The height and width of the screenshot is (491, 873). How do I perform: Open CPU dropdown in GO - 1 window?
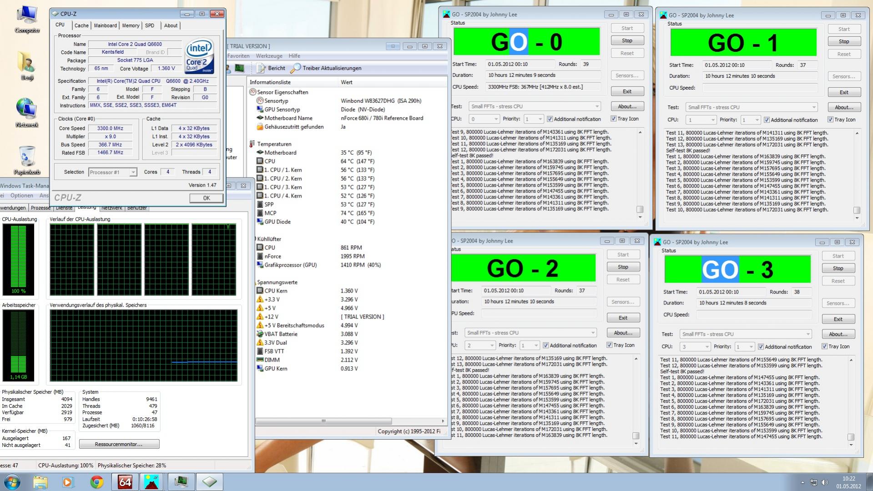(x=701, y=120)
